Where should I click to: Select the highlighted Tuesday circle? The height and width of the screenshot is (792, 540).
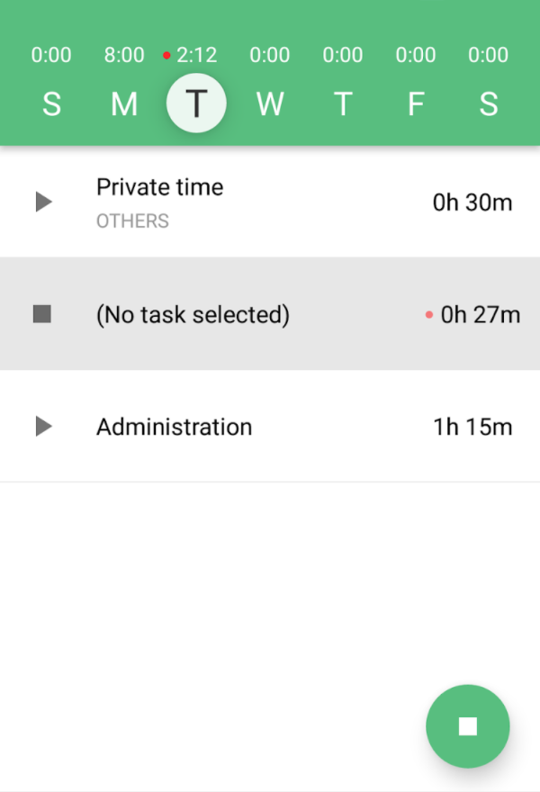(196, 104)
